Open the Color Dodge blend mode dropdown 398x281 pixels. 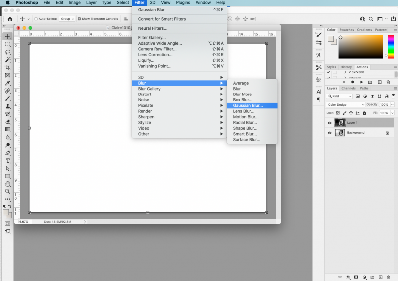pos(345,105)
